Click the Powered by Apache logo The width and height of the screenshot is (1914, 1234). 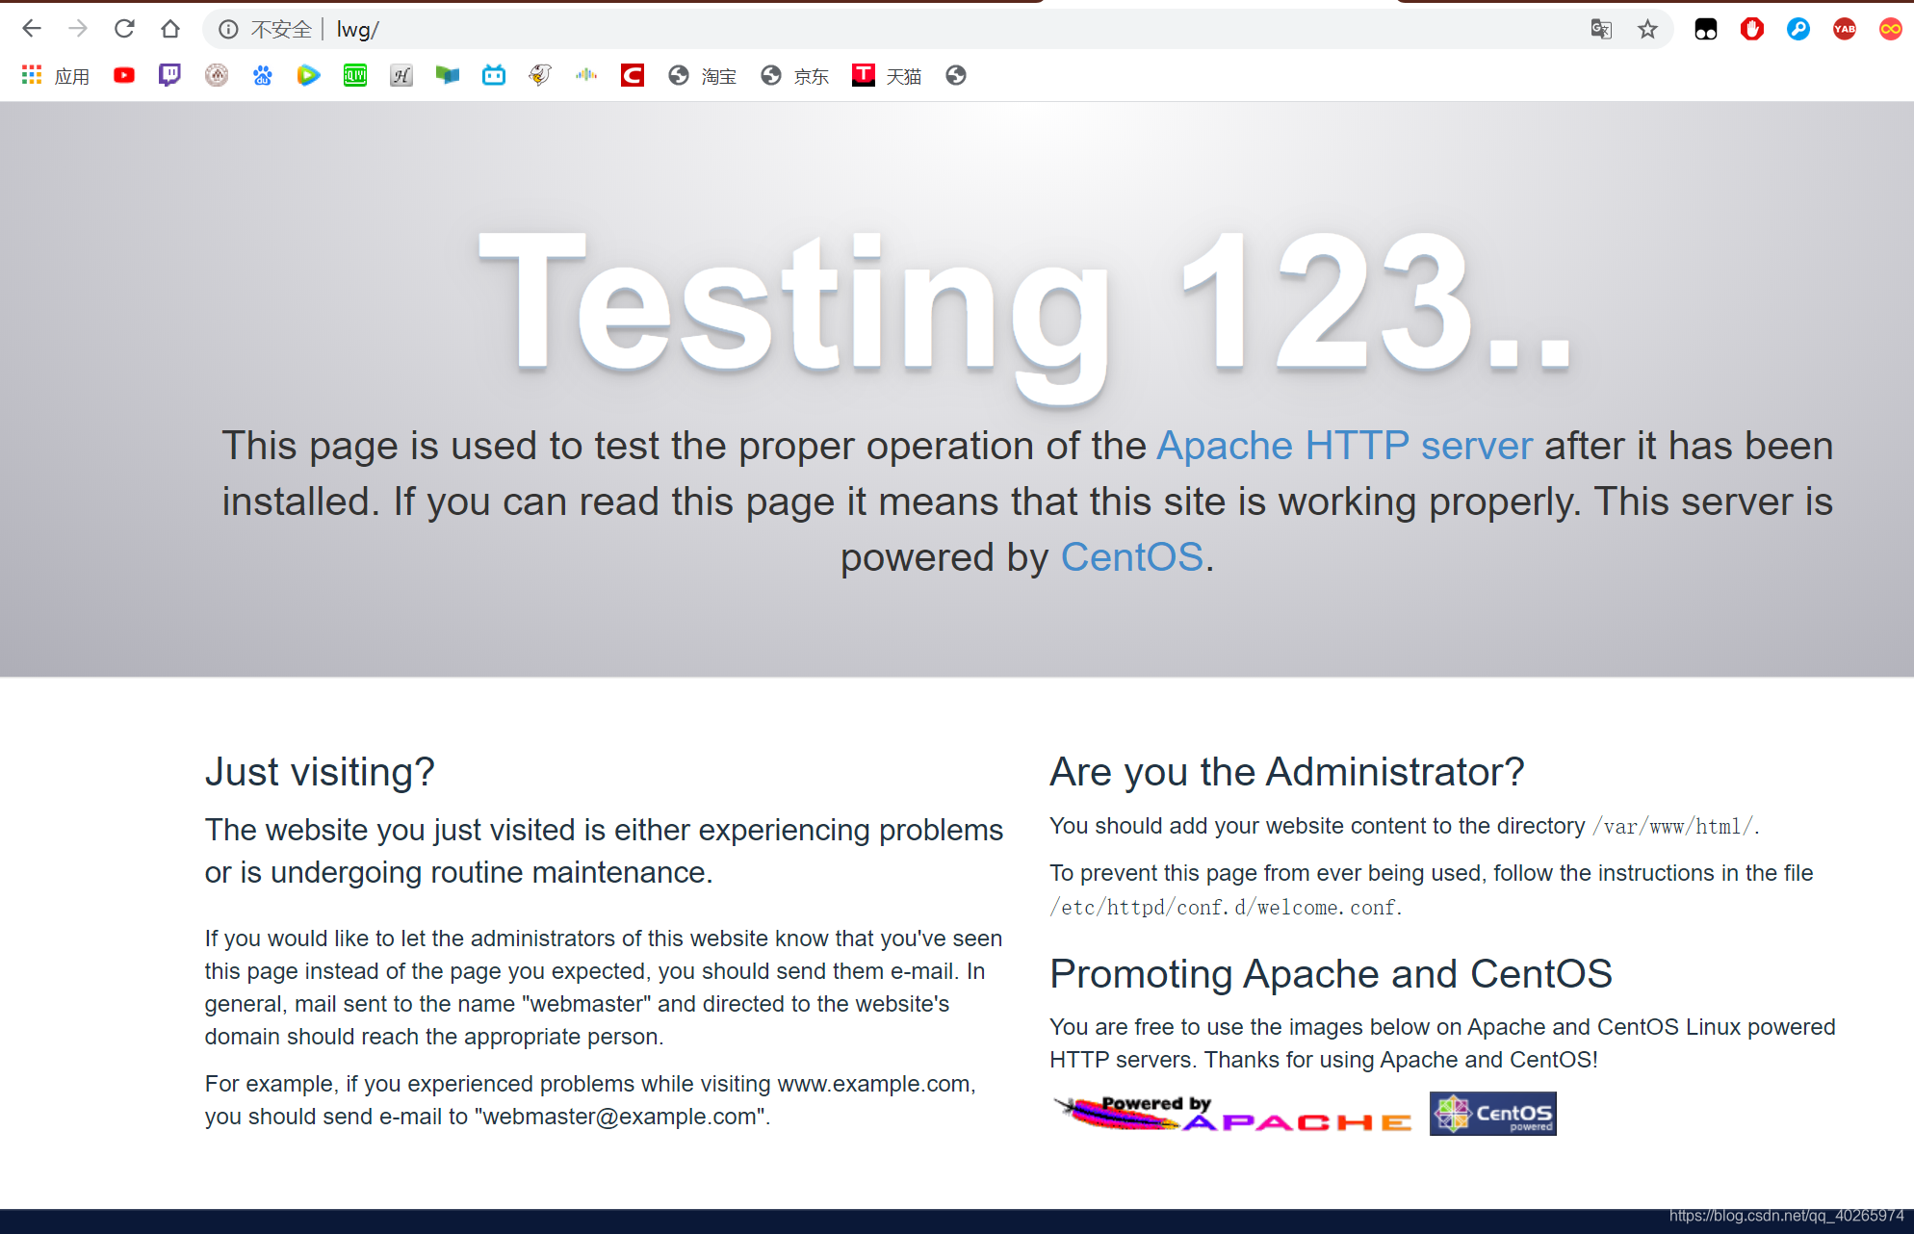[x=1233, y=1113]
